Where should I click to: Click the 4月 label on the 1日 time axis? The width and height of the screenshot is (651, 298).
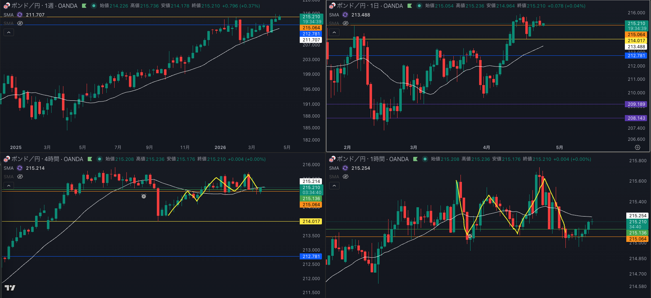[486, 148]
